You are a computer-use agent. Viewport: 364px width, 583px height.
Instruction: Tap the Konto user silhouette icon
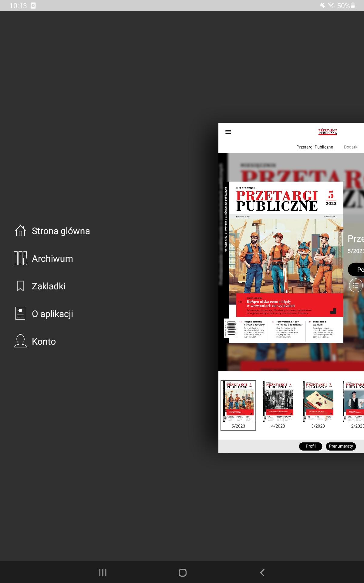tap(20, 341)
